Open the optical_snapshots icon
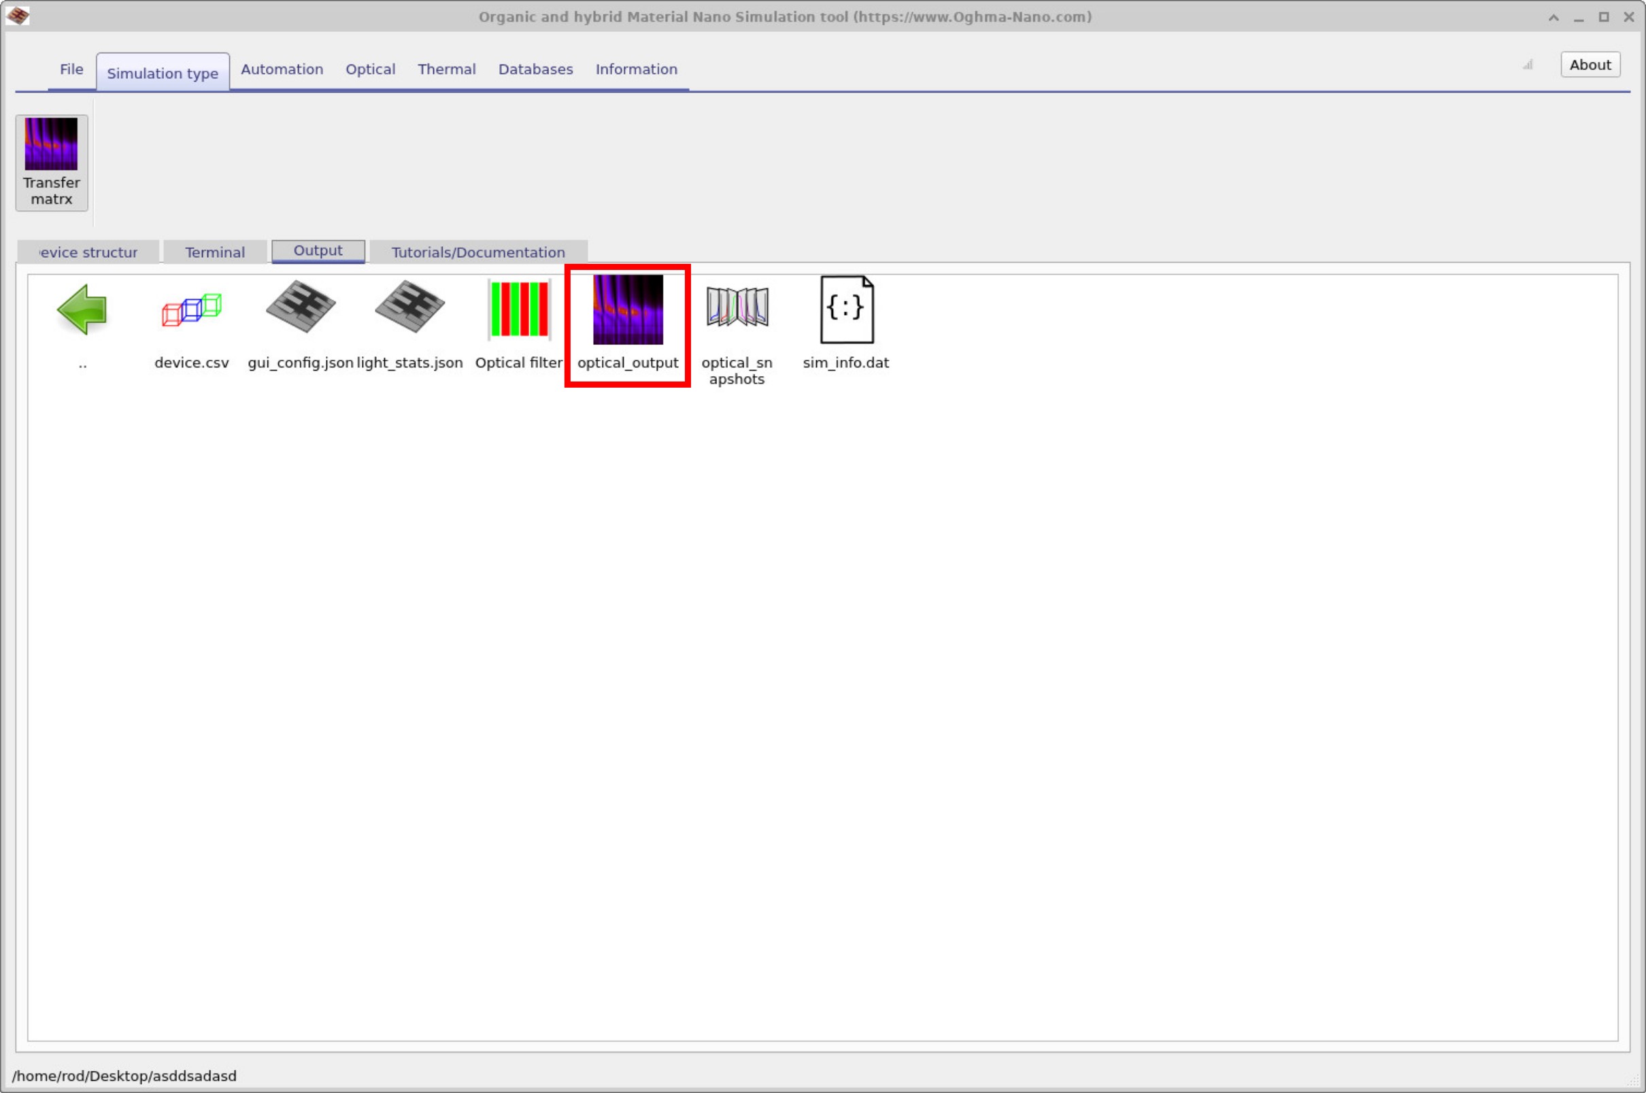The height and width of the screenshot is (1093, 1646). [737, 308]
